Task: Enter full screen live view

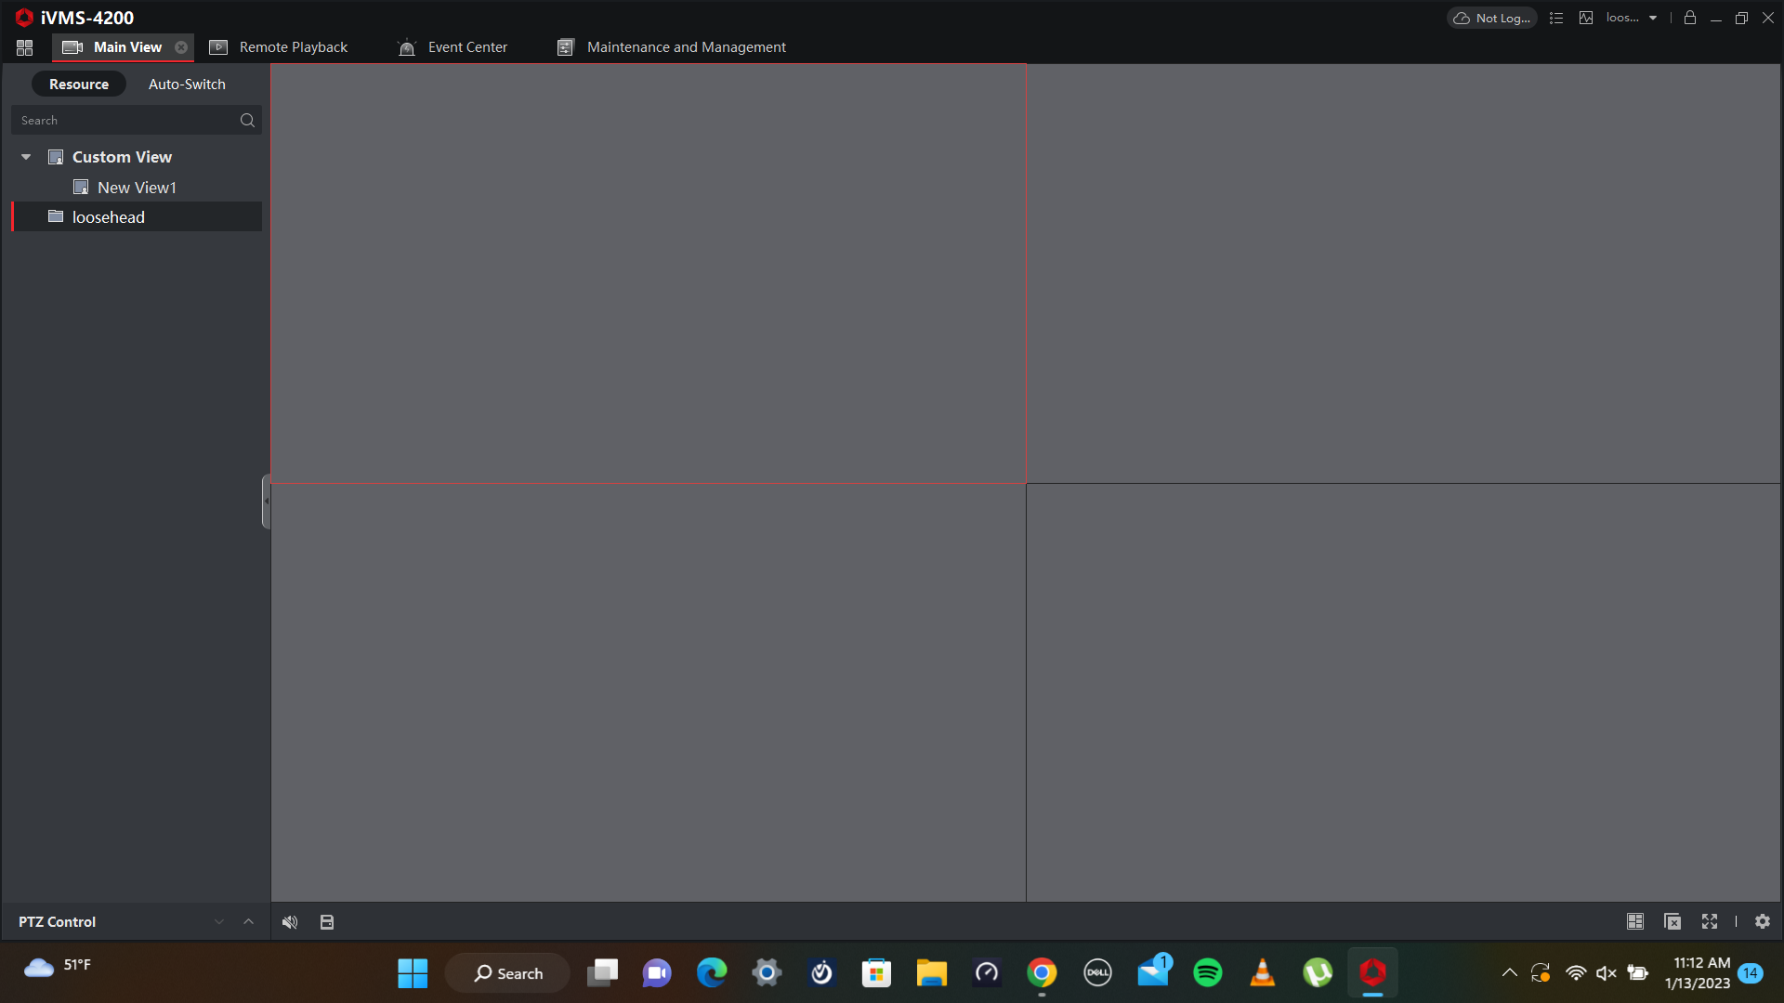Action: pos(1710,921)
